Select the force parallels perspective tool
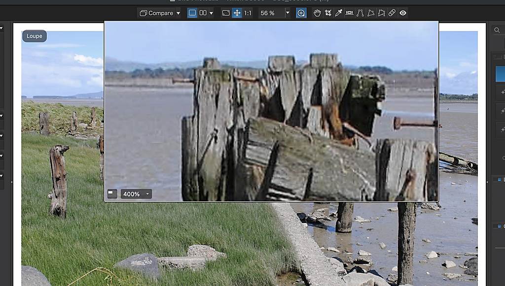 [360, 13]
